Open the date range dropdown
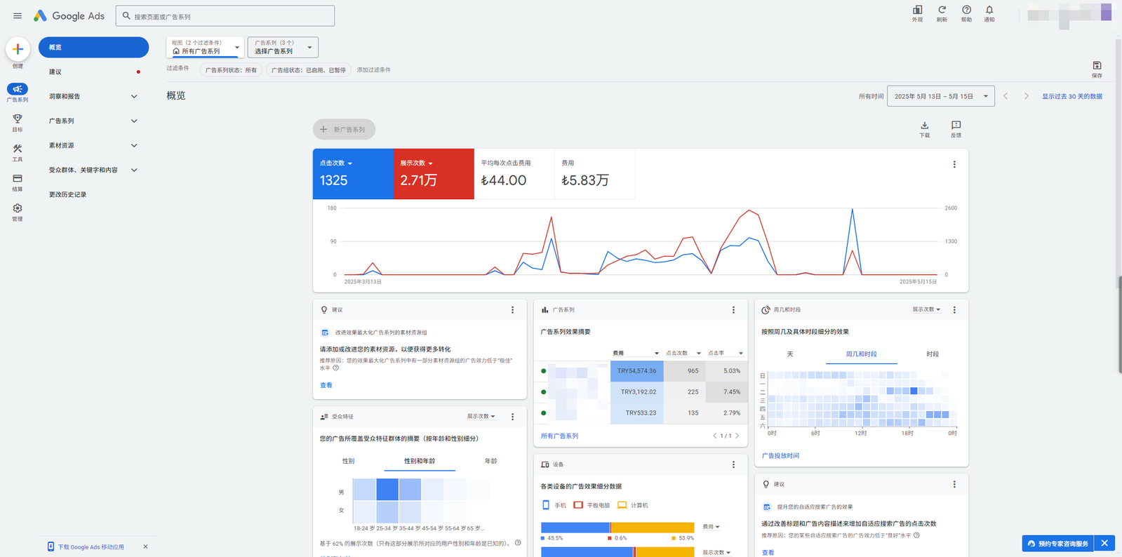The image size is (1122, 557). [940, 96]
